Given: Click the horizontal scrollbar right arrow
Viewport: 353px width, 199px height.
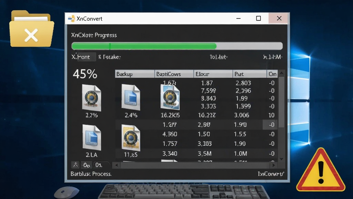Looking at the screenshot, I should coord(273,165).
